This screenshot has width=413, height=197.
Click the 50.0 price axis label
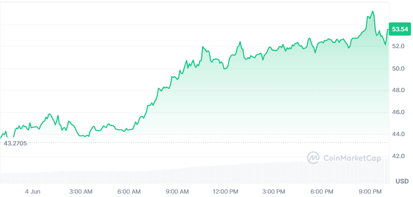(399, 68)
